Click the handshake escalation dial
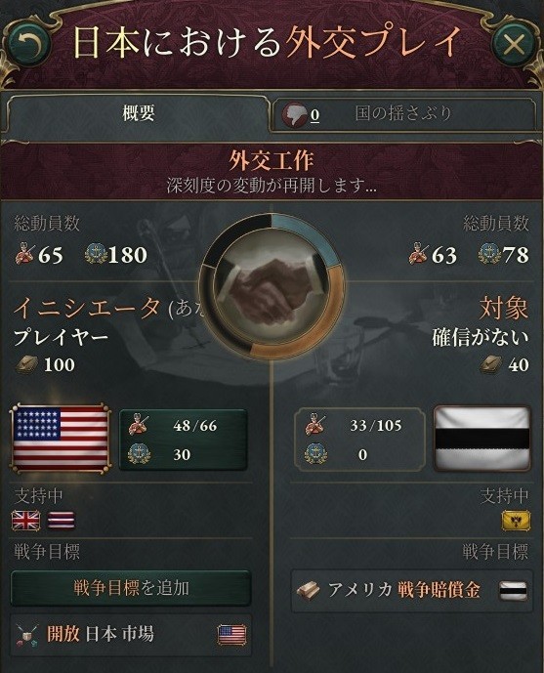 (272, 286)
